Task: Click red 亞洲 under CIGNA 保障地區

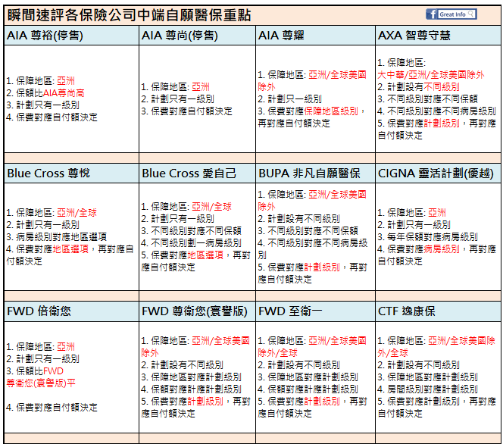Action: click(437, 213)
